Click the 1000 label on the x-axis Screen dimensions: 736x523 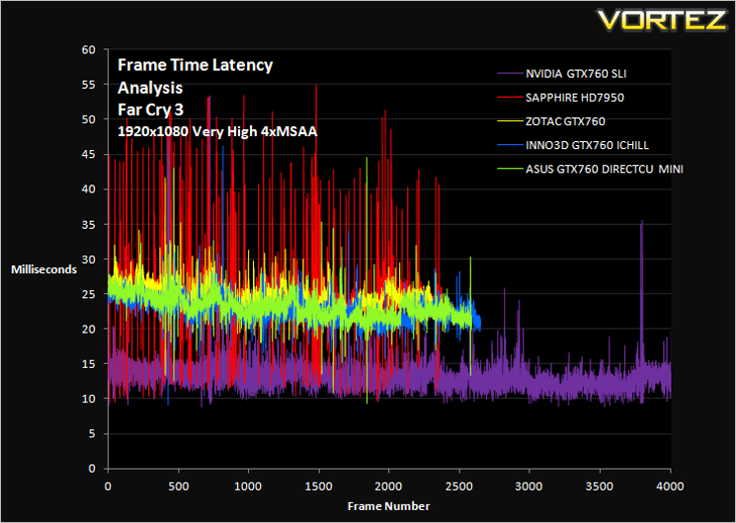(248, 486)
